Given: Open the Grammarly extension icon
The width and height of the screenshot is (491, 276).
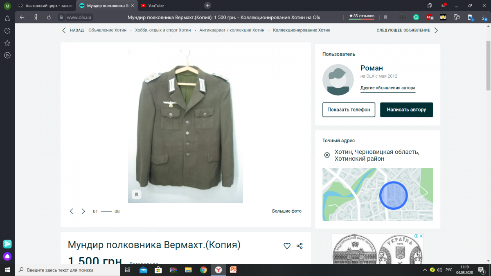Looking at the screenshot, I should pos(416,17).
